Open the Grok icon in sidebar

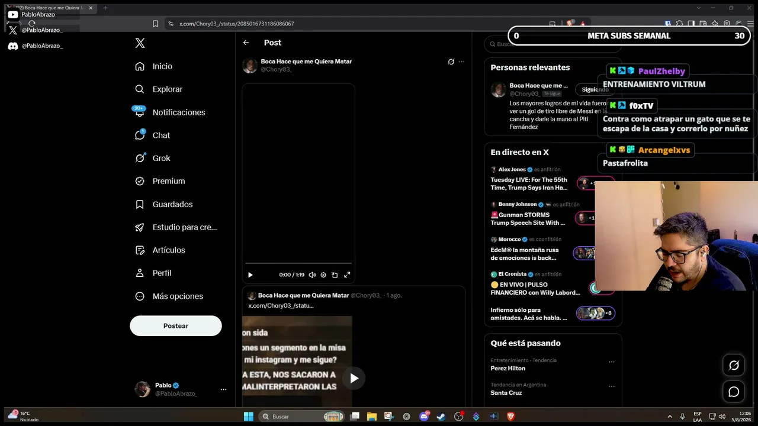pyautogui.click(x=140, y=158)
